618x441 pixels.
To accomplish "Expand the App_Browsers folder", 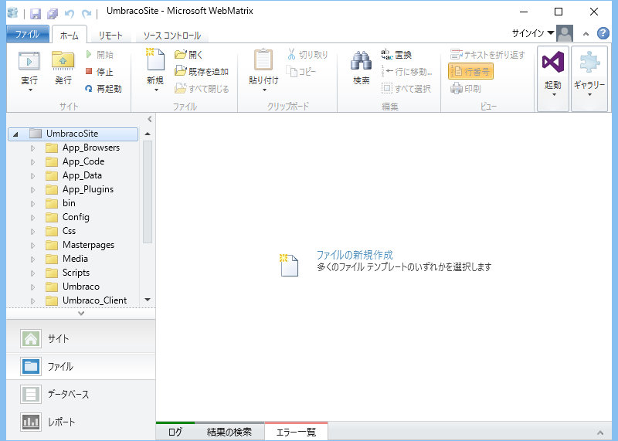I will point(33,148).
